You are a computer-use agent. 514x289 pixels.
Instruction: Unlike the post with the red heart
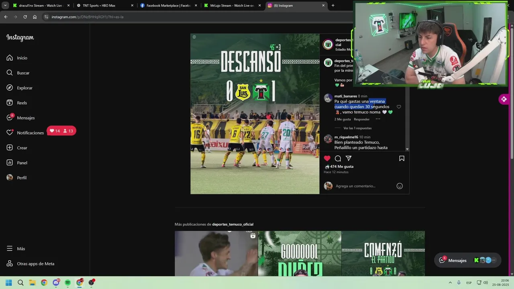tap(327, 159)
